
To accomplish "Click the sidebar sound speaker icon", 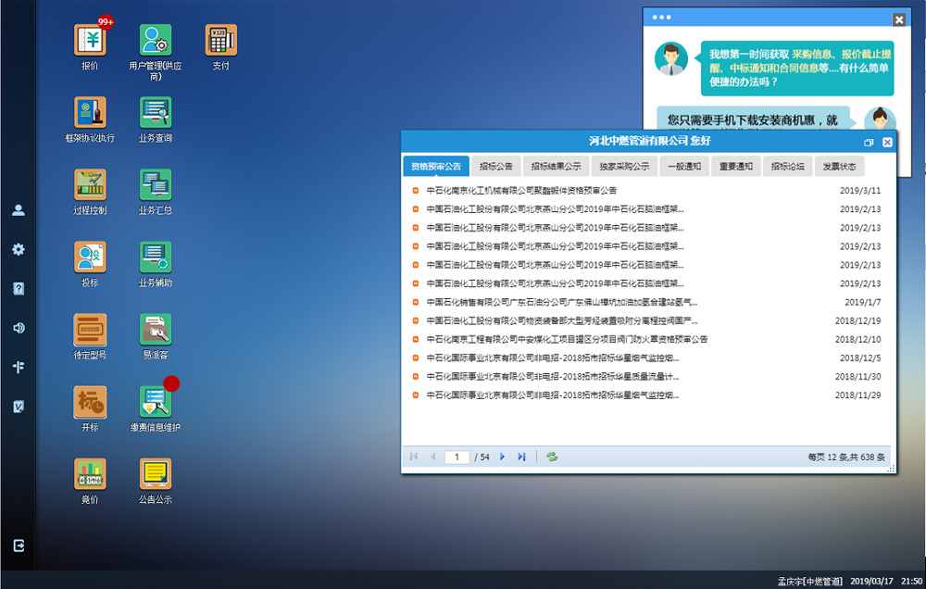I will tap(19, 327).
